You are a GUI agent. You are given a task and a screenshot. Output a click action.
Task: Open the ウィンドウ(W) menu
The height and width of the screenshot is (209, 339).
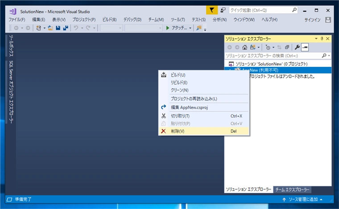coord(244,20)
